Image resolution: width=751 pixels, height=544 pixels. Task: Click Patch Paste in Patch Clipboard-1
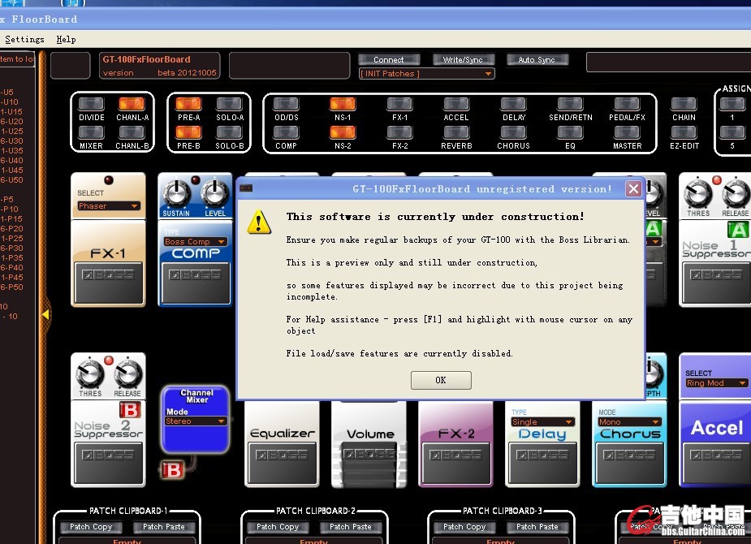click(x=164, y=527)
